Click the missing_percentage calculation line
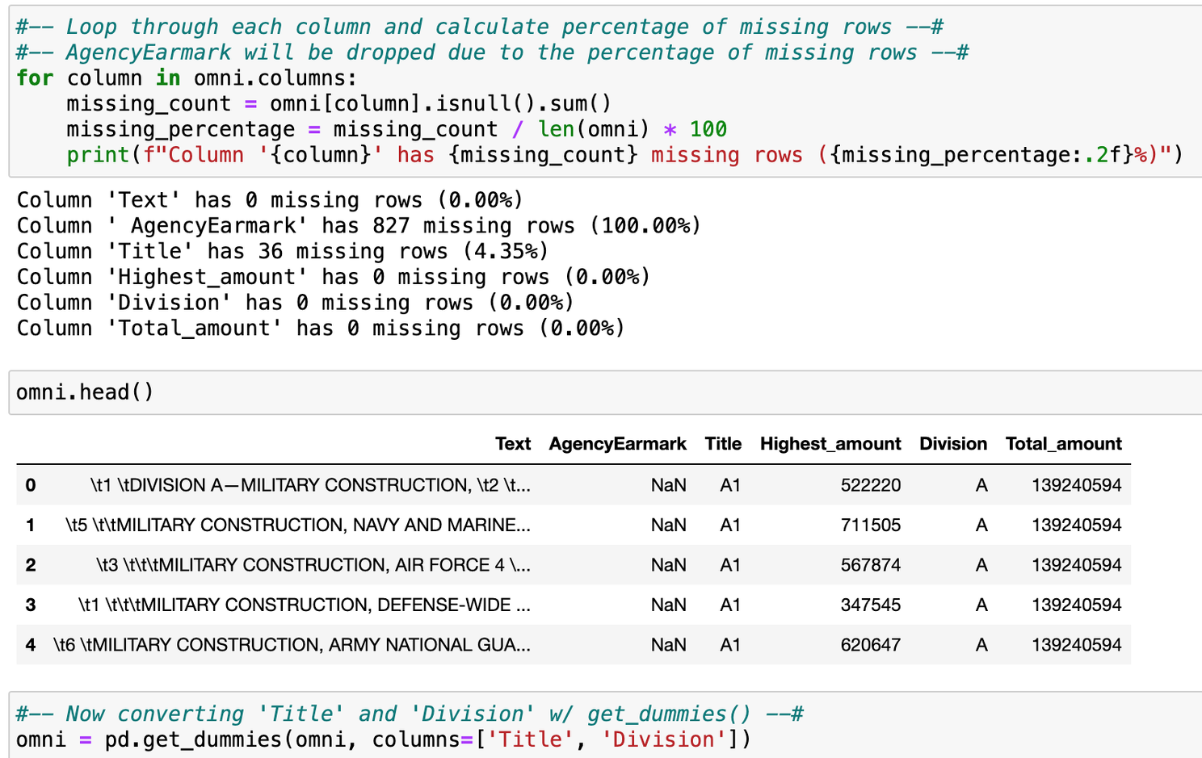The width and height of the screenshot is (1202, 758). [x=396, y=129]
